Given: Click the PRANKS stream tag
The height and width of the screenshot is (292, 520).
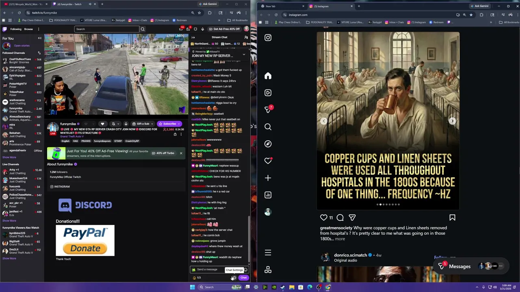Looking at the screenshot, I should [86, 141].
